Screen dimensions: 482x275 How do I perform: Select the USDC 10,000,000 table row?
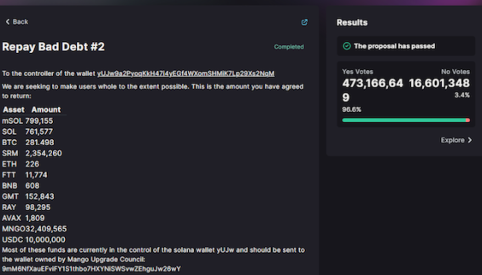tap(34, 240)
